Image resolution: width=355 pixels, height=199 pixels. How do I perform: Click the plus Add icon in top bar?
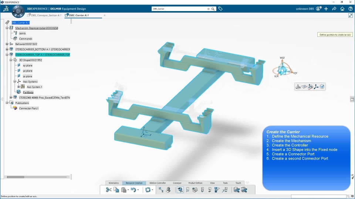point(326,9)
